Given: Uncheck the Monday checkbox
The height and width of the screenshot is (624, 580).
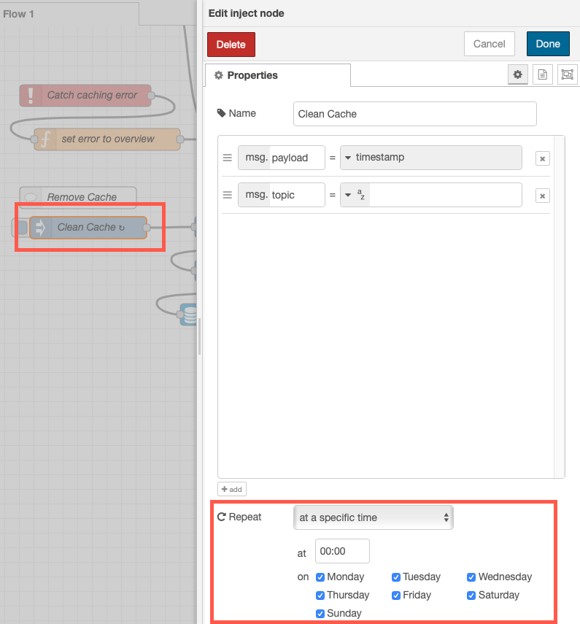Looking at the screenshot, I should (320, 577).
